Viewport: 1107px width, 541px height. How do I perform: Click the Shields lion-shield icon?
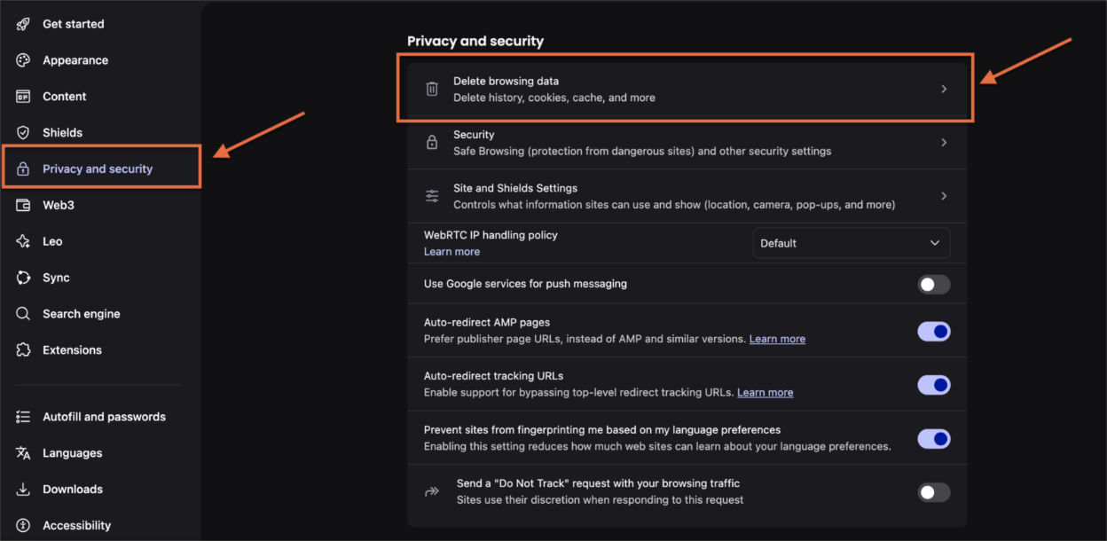point(24,133)
